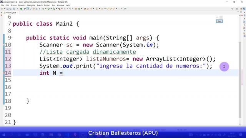Viewport: 246px width, 138px height.
Task: Switch to the Java perspective icon
Action: point(244,9)
